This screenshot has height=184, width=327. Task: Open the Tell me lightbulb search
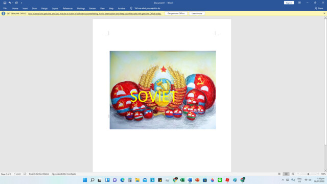coord(131,8)
